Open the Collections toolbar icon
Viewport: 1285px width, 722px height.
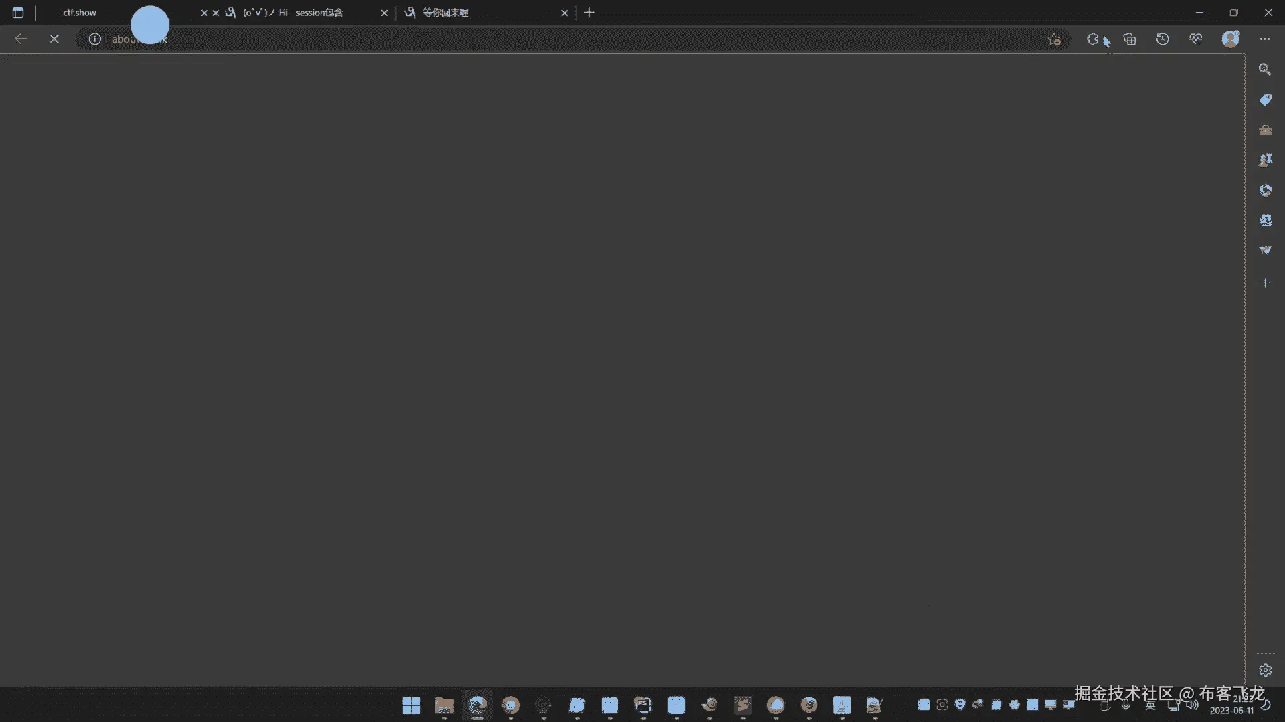point(1130,39)
